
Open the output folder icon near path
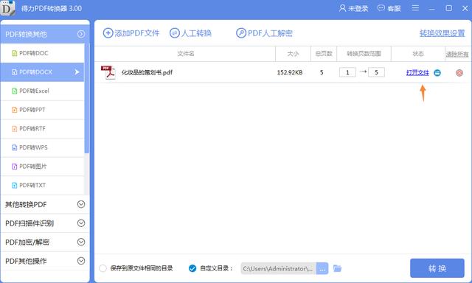click(338, 268)
